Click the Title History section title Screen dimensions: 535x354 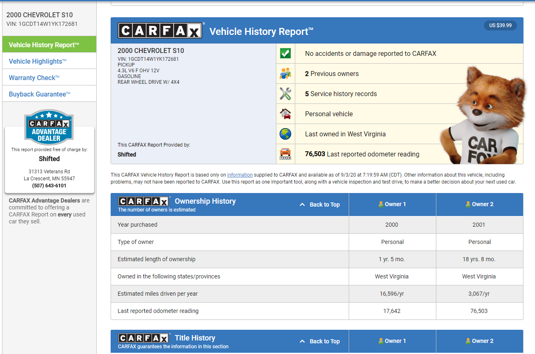[195, 338]
